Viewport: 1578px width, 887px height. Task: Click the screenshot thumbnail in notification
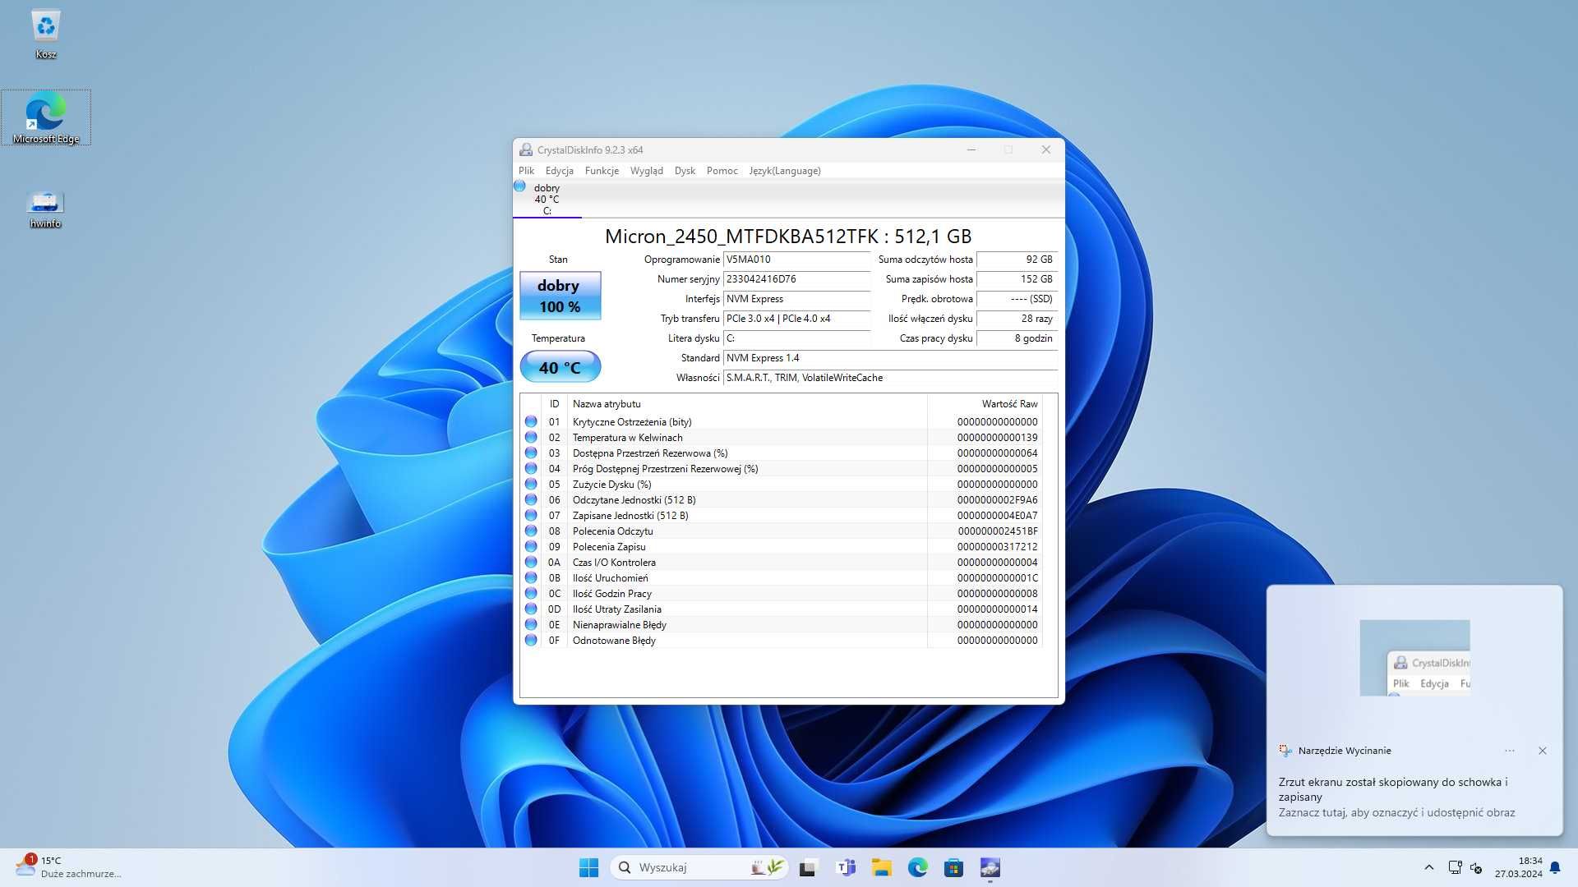(1414, 658)
